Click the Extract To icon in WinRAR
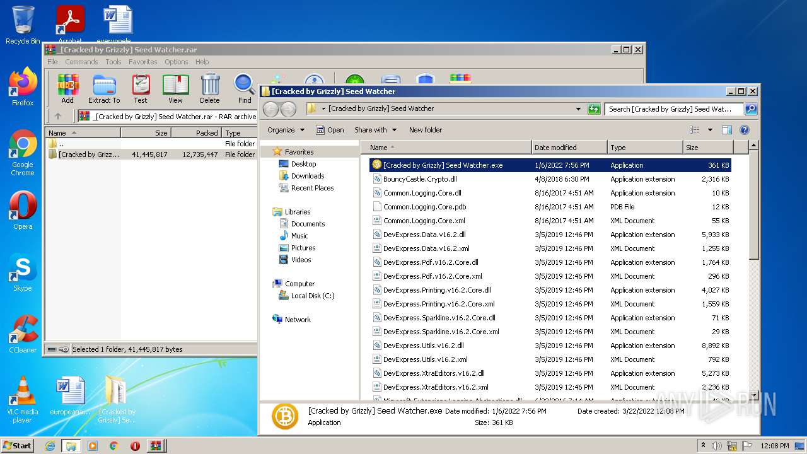 click(x=104, y=89)
